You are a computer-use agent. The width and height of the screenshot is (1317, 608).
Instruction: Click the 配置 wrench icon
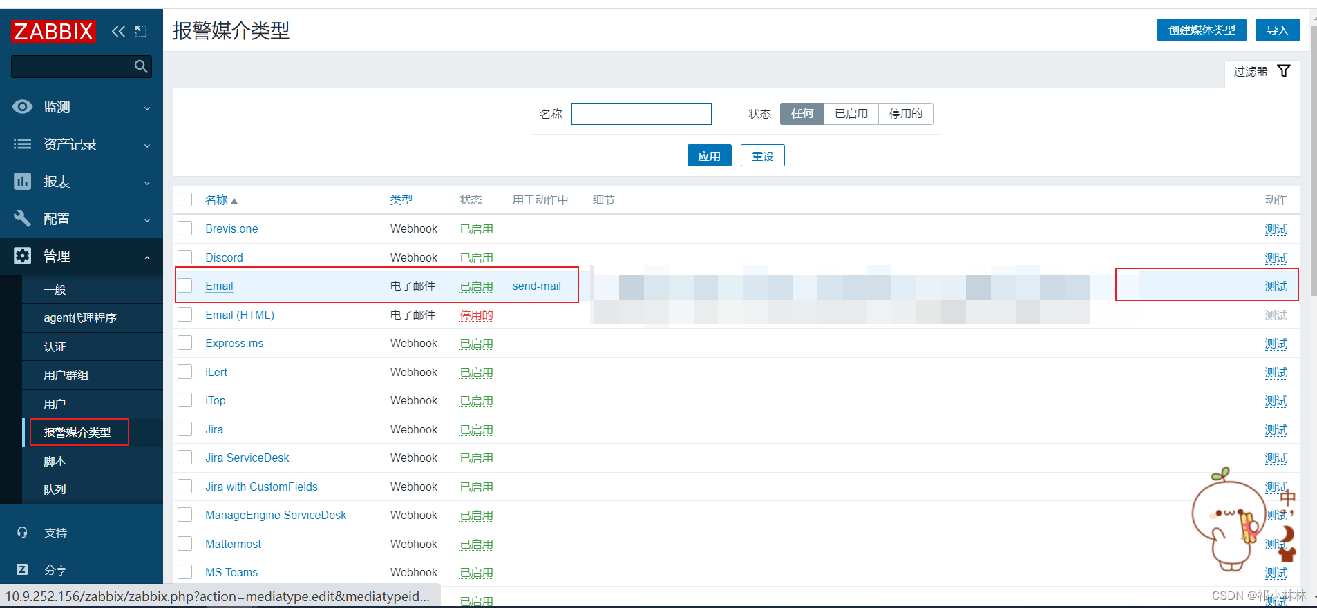22,219
